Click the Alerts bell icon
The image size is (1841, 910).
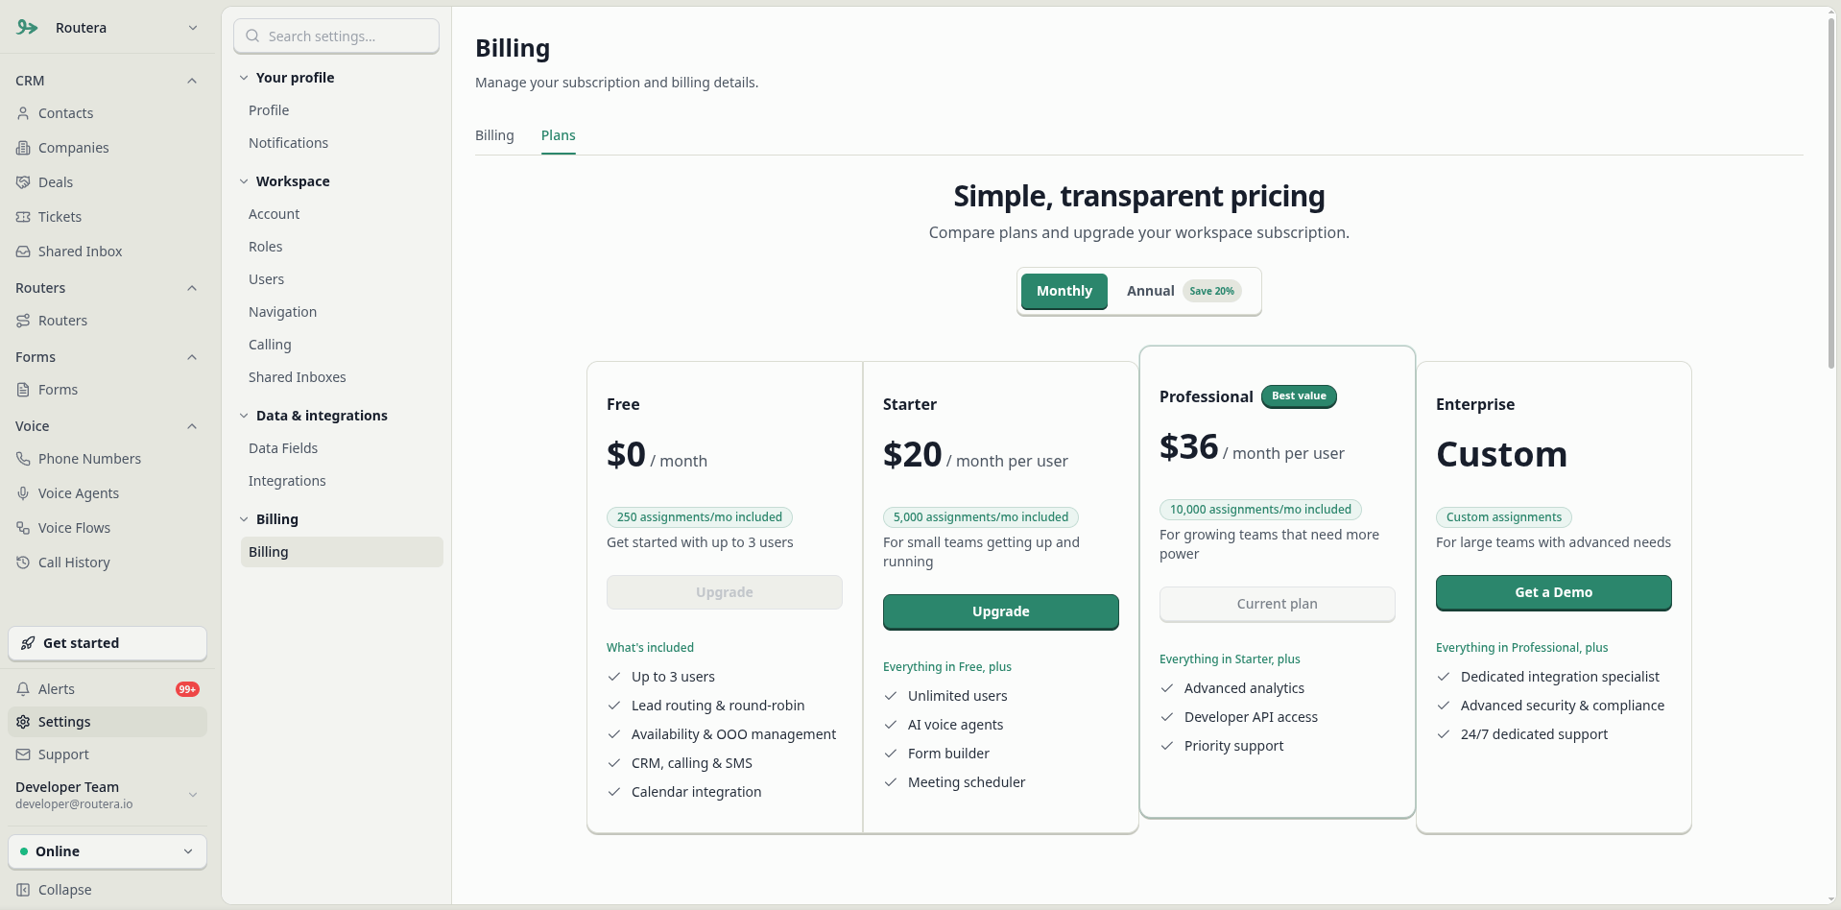23,689
